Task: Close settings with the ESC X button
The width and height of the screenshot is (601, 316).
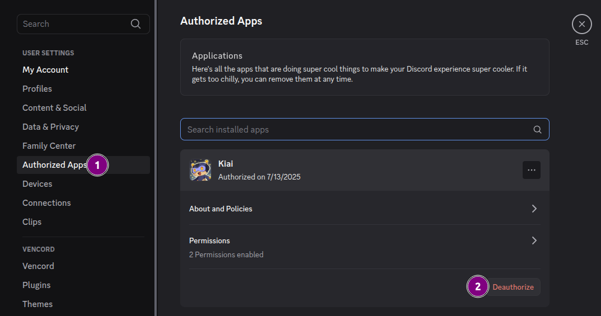Action: click(x=581, y=24)
